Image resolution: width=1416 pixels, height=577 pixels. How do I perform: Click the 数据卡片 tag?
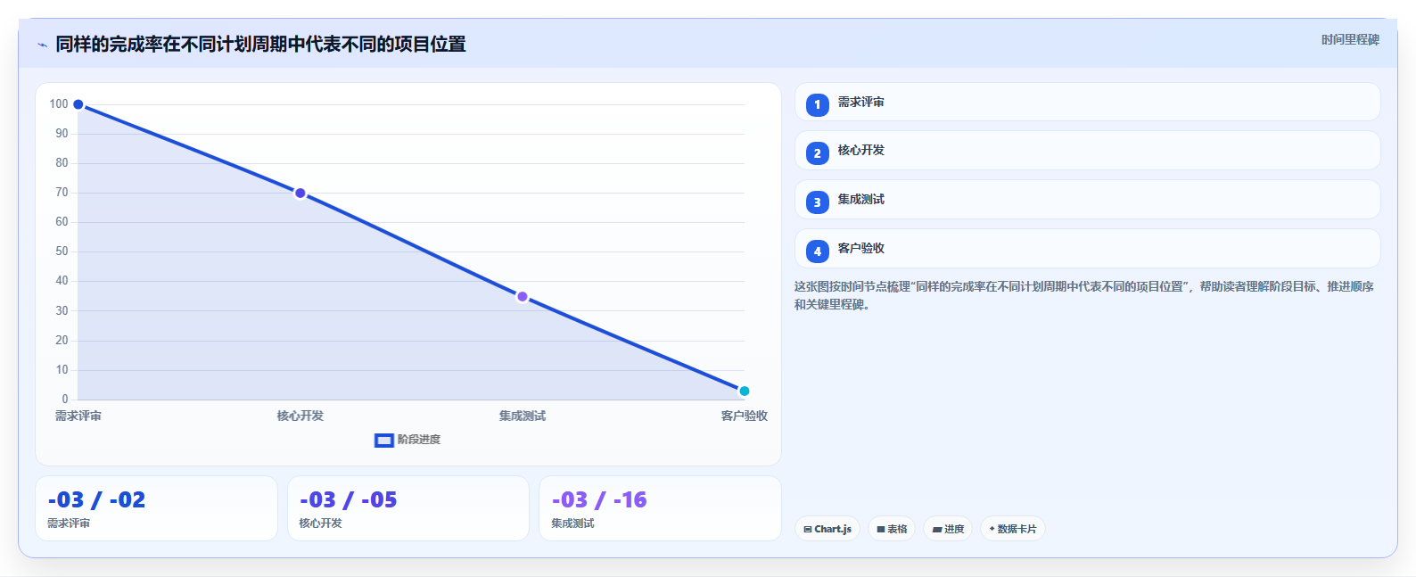point(1013,529)
